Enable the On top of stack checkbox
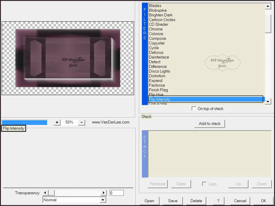 [x=194, y=108]
